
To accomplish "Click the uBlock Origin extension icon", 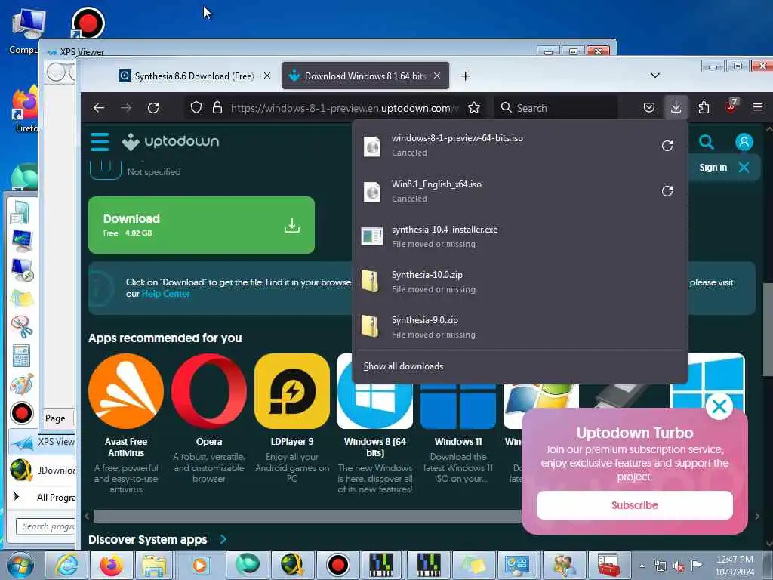I will coord(731,106).
